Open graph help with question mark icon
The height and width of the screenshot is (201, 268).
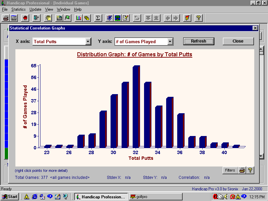pos(250,170)
